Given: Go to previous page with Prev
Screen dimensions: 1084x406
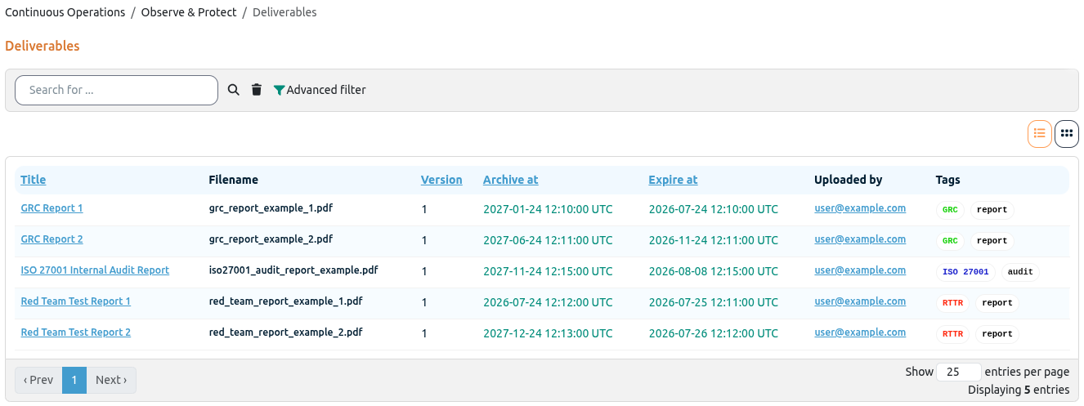Looking at the screenshot, I should pyautogui.click(x=38, y=380).
